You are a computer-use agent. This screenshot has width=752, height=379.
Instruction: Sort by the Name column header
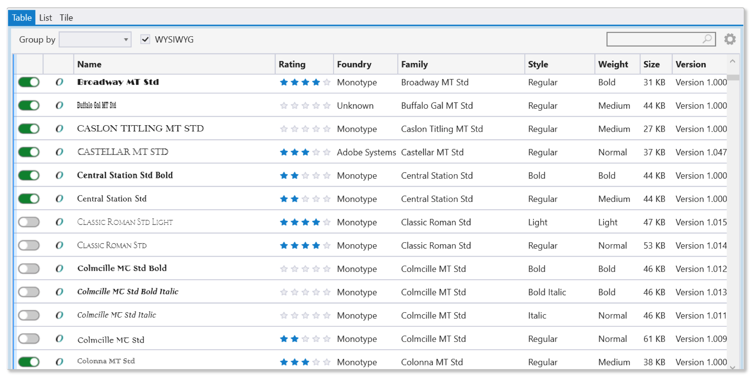pyautogui.click(x=174, y=64)
